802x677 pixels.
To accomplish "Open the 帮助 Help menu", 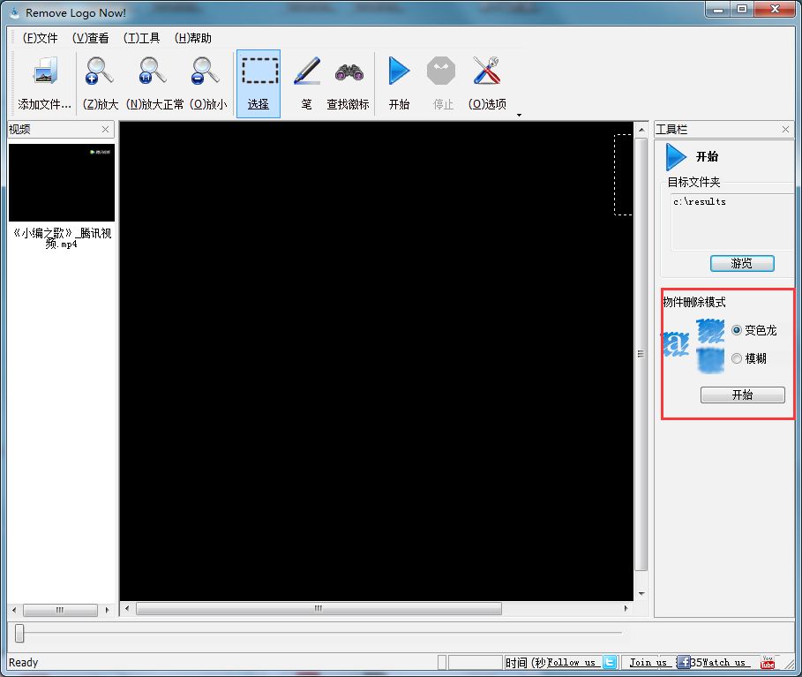I will click(193, 38).
